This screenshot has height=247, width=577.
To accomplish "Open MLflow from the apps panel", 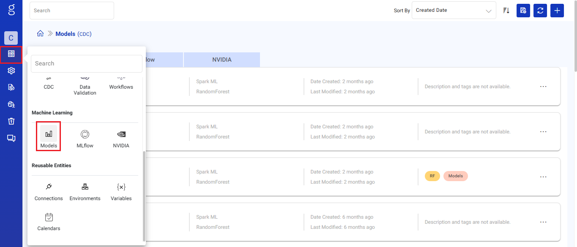I will tap(85, 136).
